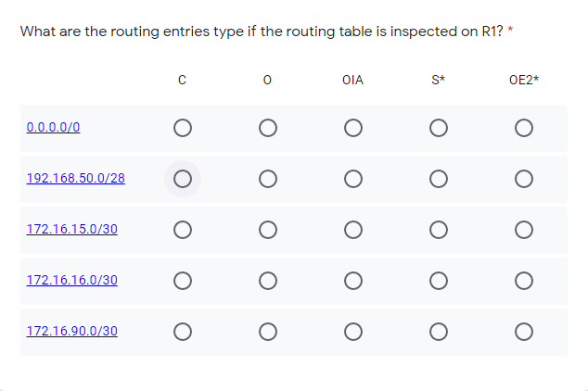
Task: Pick OE2* for 172.16.15.0/30 row
Action: (x=524, y=229)
